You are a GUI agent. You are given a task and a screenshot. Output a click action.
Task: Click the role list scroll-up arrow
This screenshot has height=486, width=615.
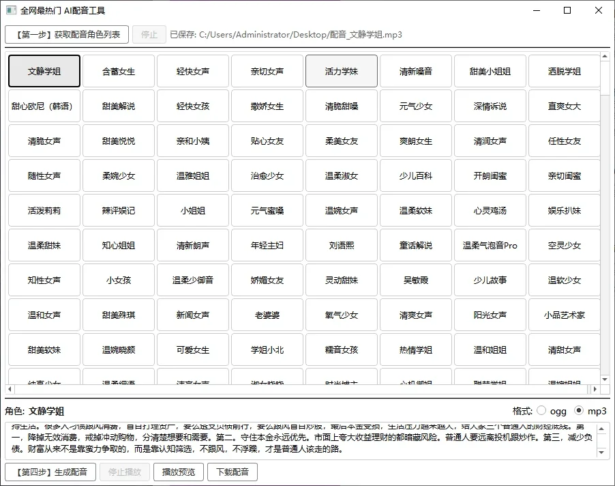tap(605, 57)
